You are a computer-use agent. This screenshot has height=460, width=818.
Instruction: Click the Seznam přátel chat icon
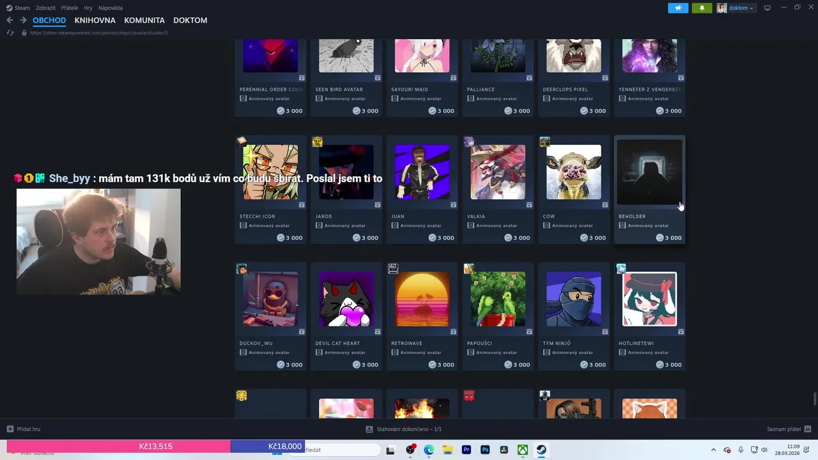point(808,429)
